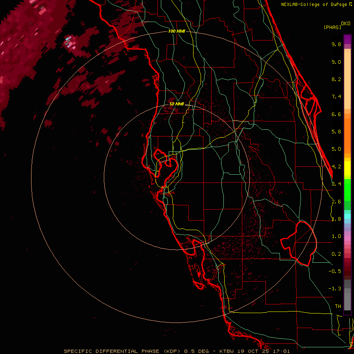Select the 7.4 scale value

click(x=336, y=97)
